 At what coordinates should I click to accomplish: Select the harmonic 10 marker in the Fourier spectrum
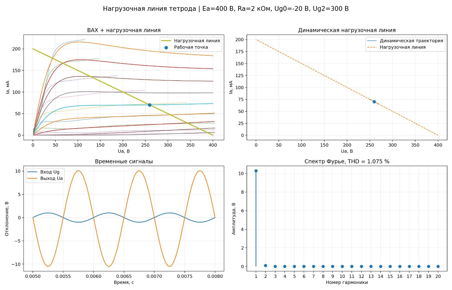(x=342, y=267)
